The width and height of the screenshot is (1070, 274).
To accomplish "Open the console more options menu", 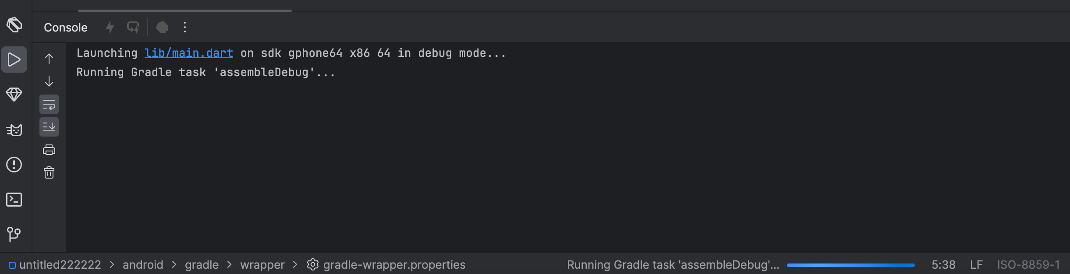I will pyautogui.click(x=185, y=27).
